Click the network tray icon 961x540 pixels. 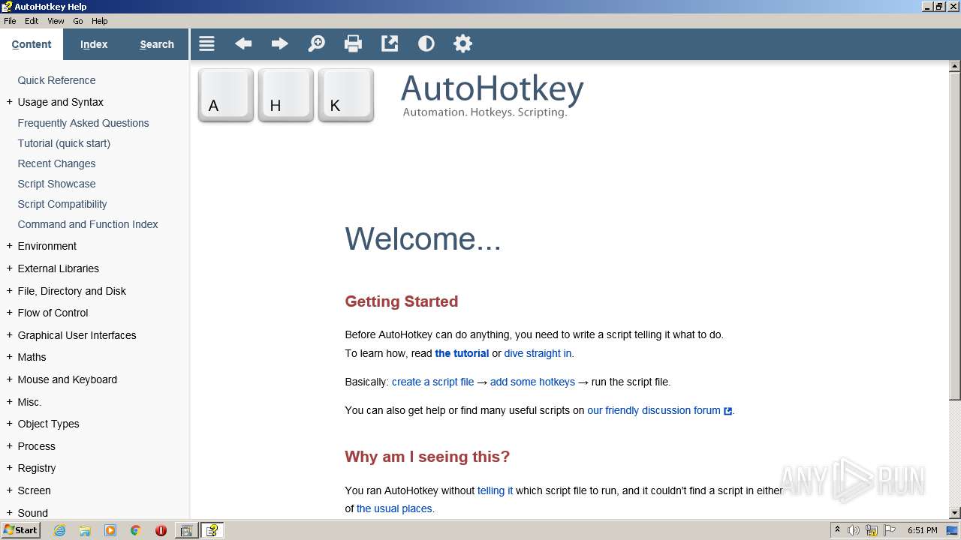pos(872,530)
